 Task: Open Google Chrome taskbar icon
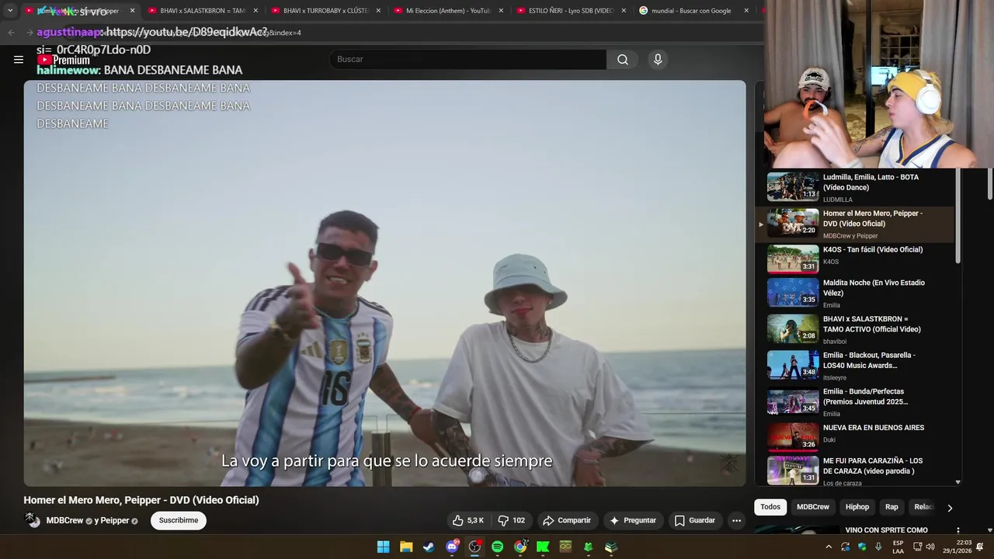pyautogui.click(x=520, y=547)
